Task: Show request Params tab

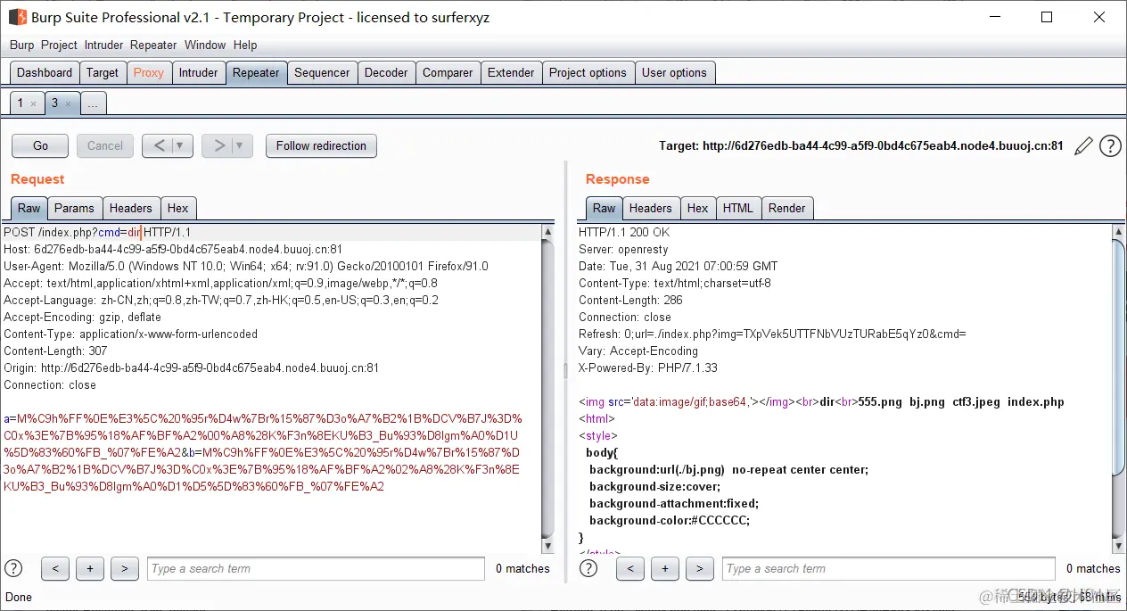Action: pos(74,208)
